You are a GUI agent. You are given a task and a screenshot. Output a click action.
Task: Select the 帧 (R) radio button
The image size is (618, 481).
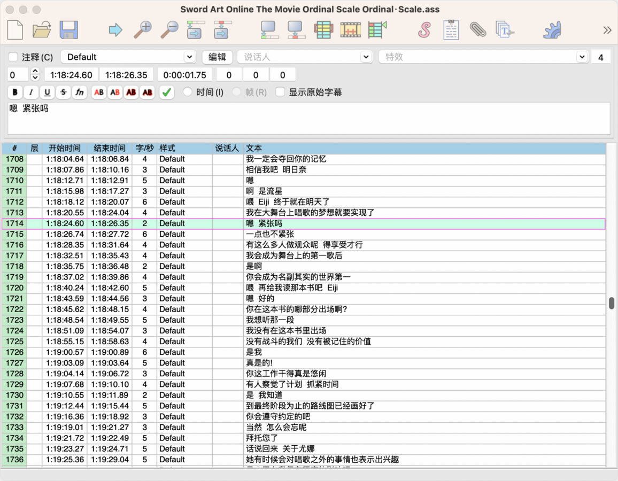click(x=236, y=92)
